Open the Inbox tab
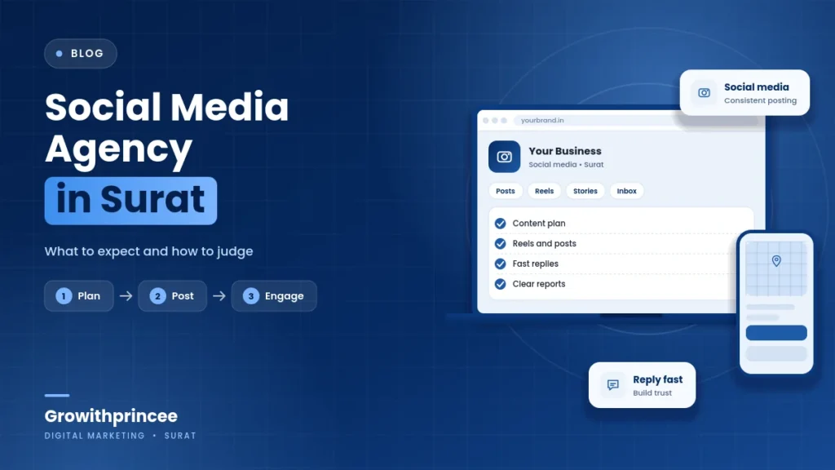This screenshot has height=470, width=835. tap(627, 191)
